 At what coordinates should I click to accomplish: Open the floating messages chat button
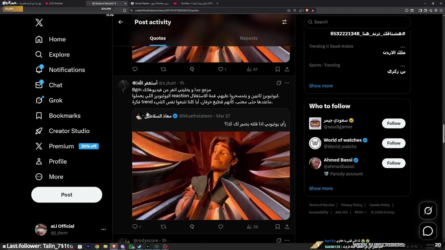pos(428,231)
